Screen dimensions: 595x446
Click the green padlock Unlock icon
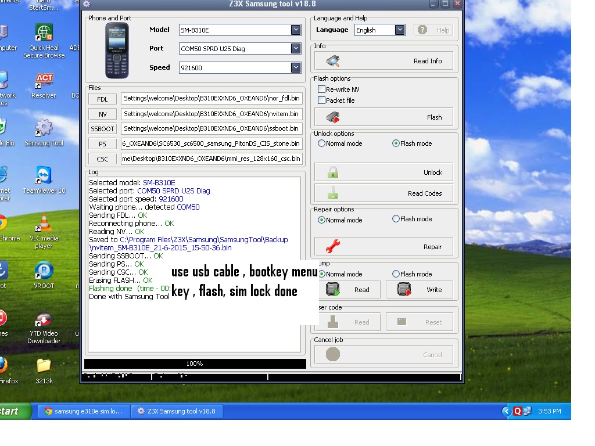[333, 172]
